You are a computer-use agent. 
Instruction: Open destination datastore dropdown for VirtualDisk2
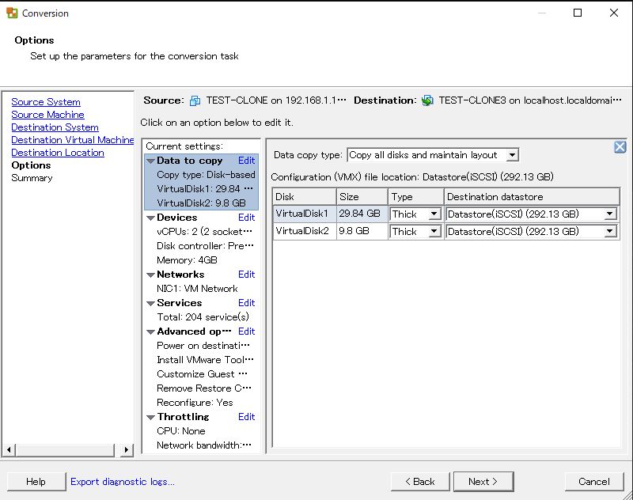point(610,231)
